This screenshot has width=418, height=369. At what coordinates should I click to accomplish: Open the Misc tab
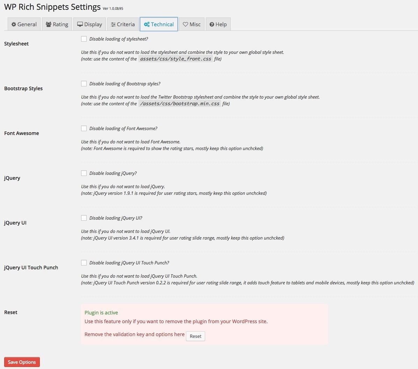click(192, 24)
